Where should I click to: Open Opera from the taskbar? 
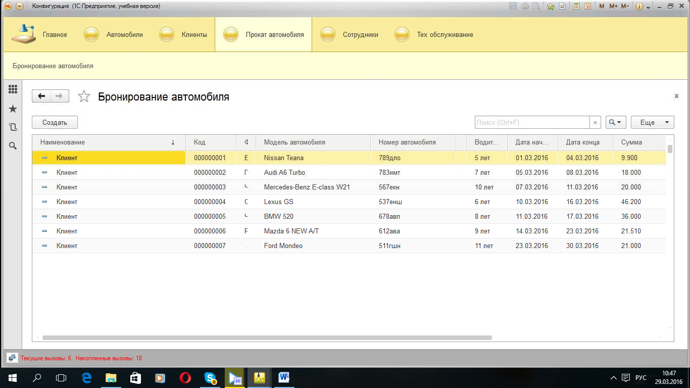tap(185, 377)
